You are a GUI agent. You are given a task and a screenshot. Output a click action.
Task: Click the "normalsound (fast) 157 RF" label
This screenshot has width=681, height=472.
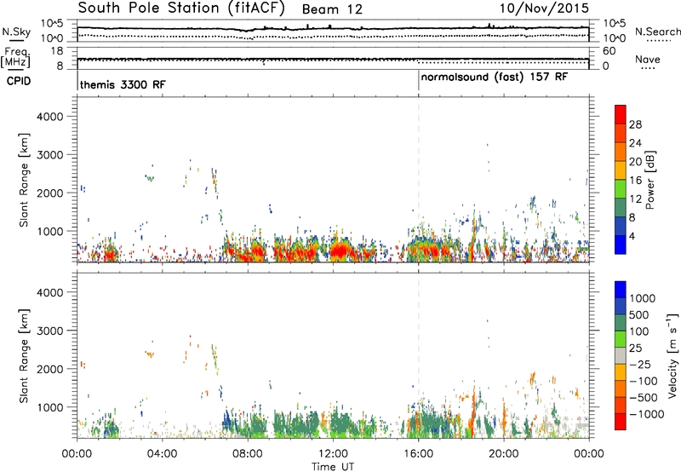click(x=495, y=78)
